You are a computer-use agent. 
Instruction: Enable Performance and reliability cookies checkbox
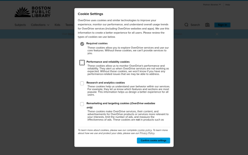[x=82, y=63]
